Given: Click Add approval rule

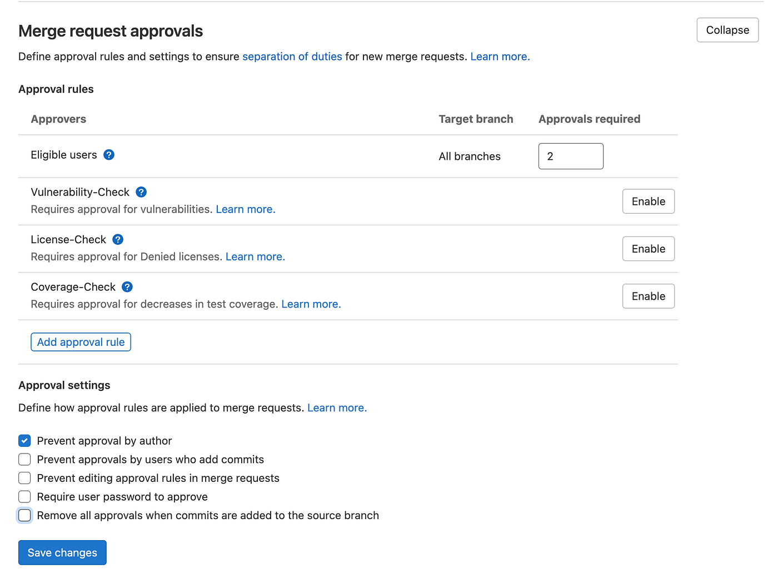Looking at the screenshot, I should [x=81, y=341].
